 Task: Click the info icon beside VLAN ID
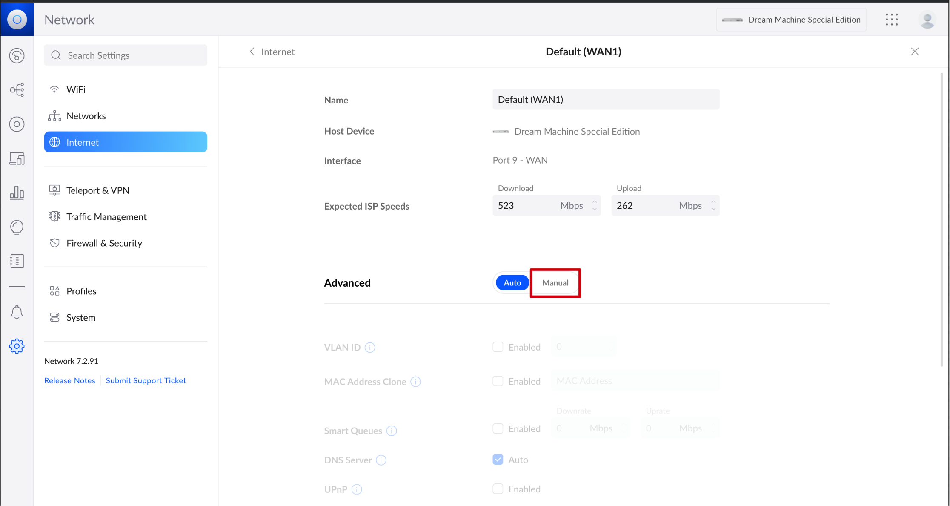coord(370,348)
